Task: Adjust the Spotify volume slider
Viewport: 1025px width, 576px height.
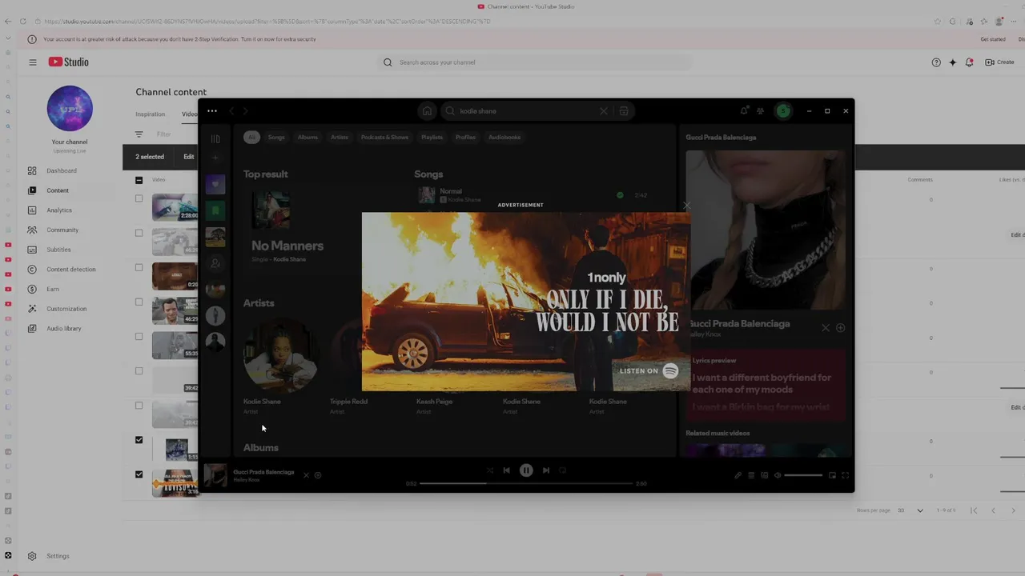Action: click(x=803, y=475)
